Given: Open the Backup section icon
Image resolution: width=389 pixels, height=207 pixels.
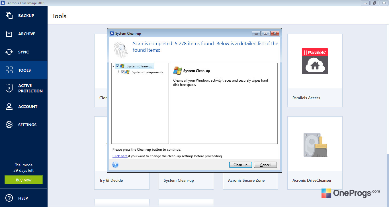Looking at the screenshot, I should 9,15.
